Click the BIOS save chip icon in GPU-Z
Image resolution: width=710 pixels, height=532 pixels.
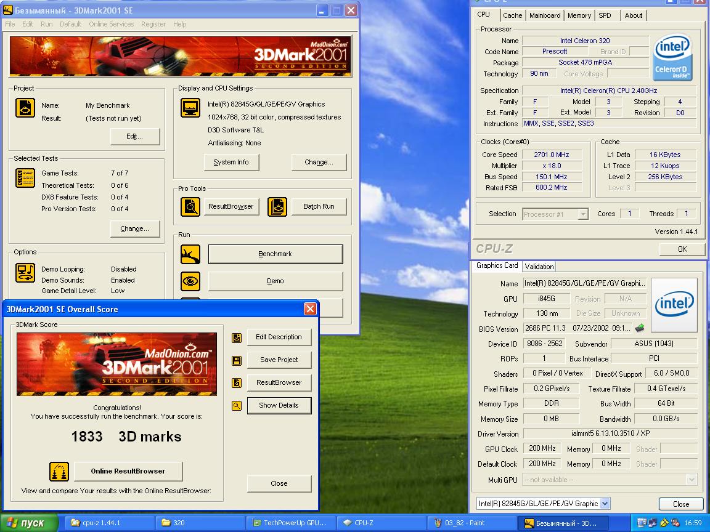tap(640, 328)
